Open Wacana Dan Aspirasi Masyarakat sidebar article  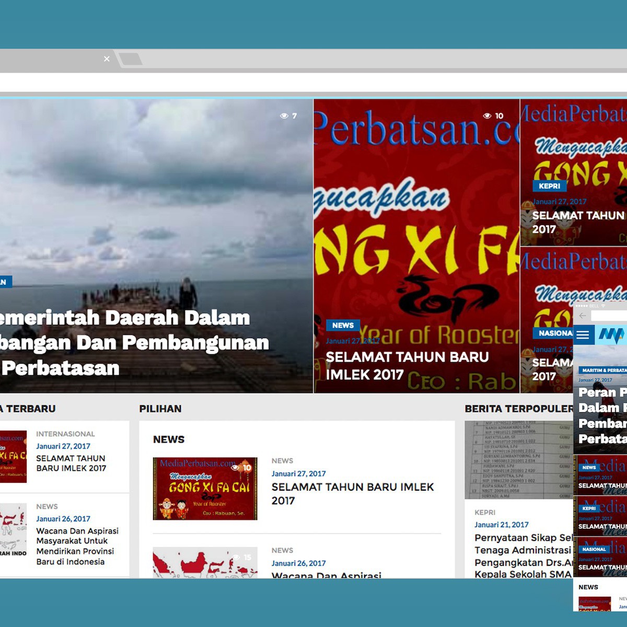77,546
